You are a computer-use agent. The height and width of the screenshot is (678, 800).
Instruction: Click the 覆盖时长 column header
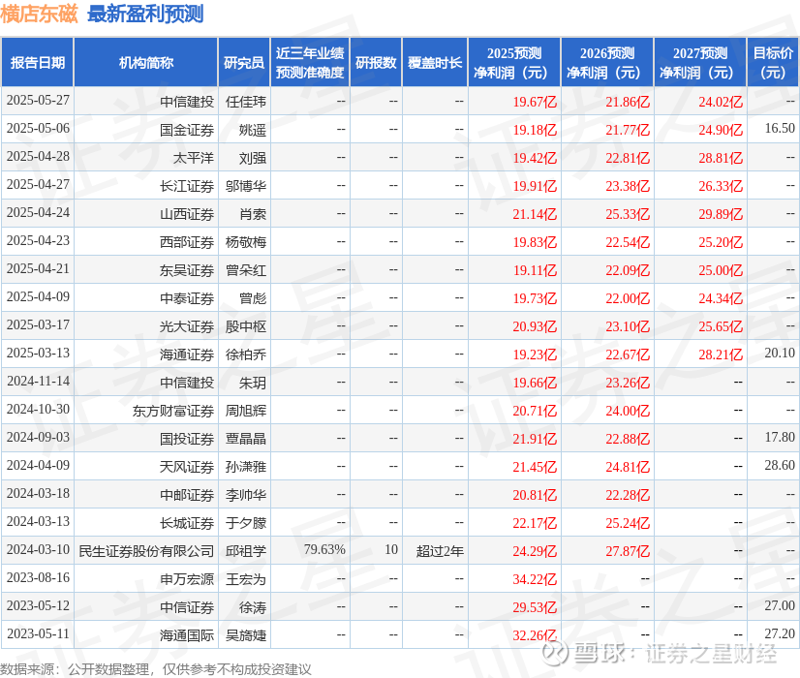tap(435, 62)
